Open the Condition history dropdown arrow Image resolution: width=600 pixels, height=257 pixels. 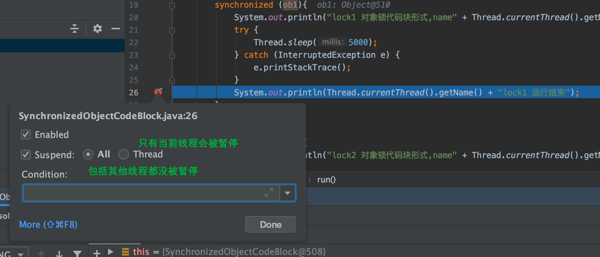coord(288,193)
